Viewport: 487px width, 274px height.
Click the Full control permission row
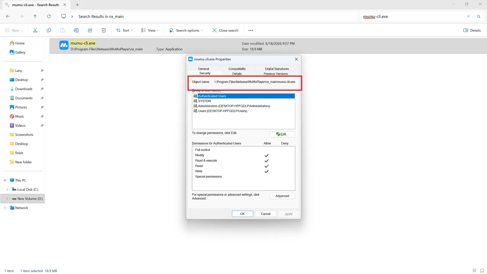click(243, 150)
